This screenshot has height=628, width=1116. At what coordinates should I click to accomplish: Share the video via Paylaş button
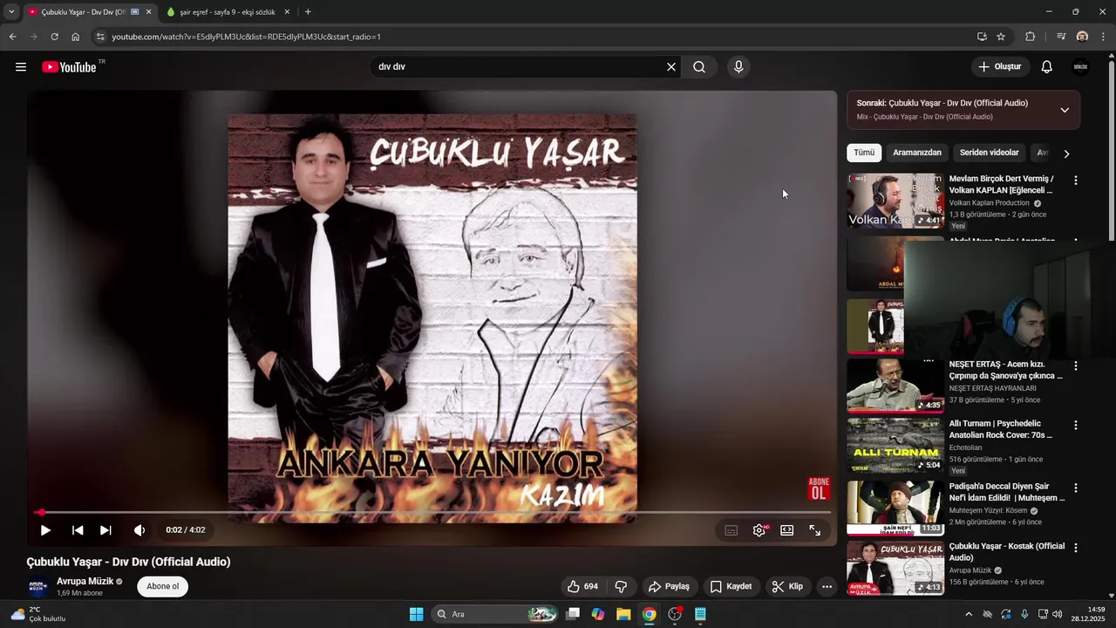click(669, 587)
